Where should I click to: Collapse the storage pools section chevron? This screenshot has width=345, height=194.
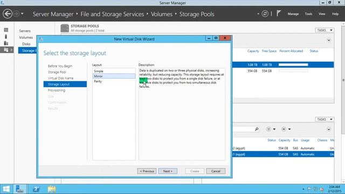coord(328,40)
